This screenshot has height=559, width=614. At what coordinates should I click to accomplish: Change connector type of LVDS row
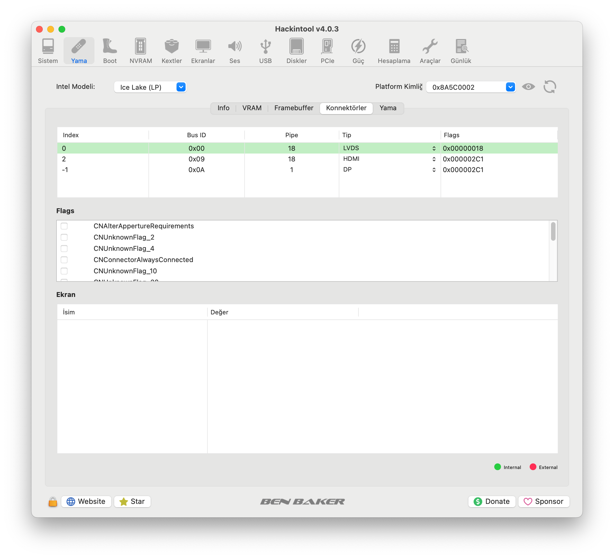(x=390, y=148)
